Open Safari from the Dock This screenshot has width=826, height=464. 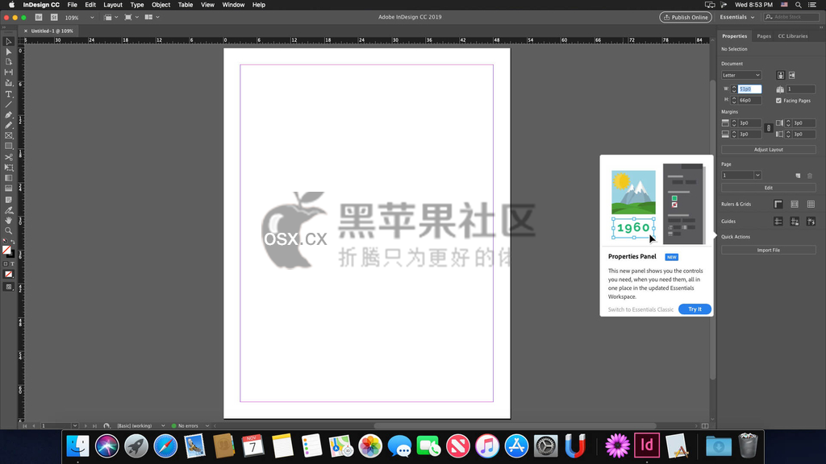click(165, 446)
